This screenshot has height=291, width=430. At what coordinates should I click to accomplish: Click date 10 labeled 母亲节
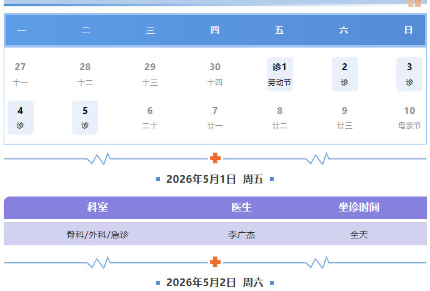point(409,118)
